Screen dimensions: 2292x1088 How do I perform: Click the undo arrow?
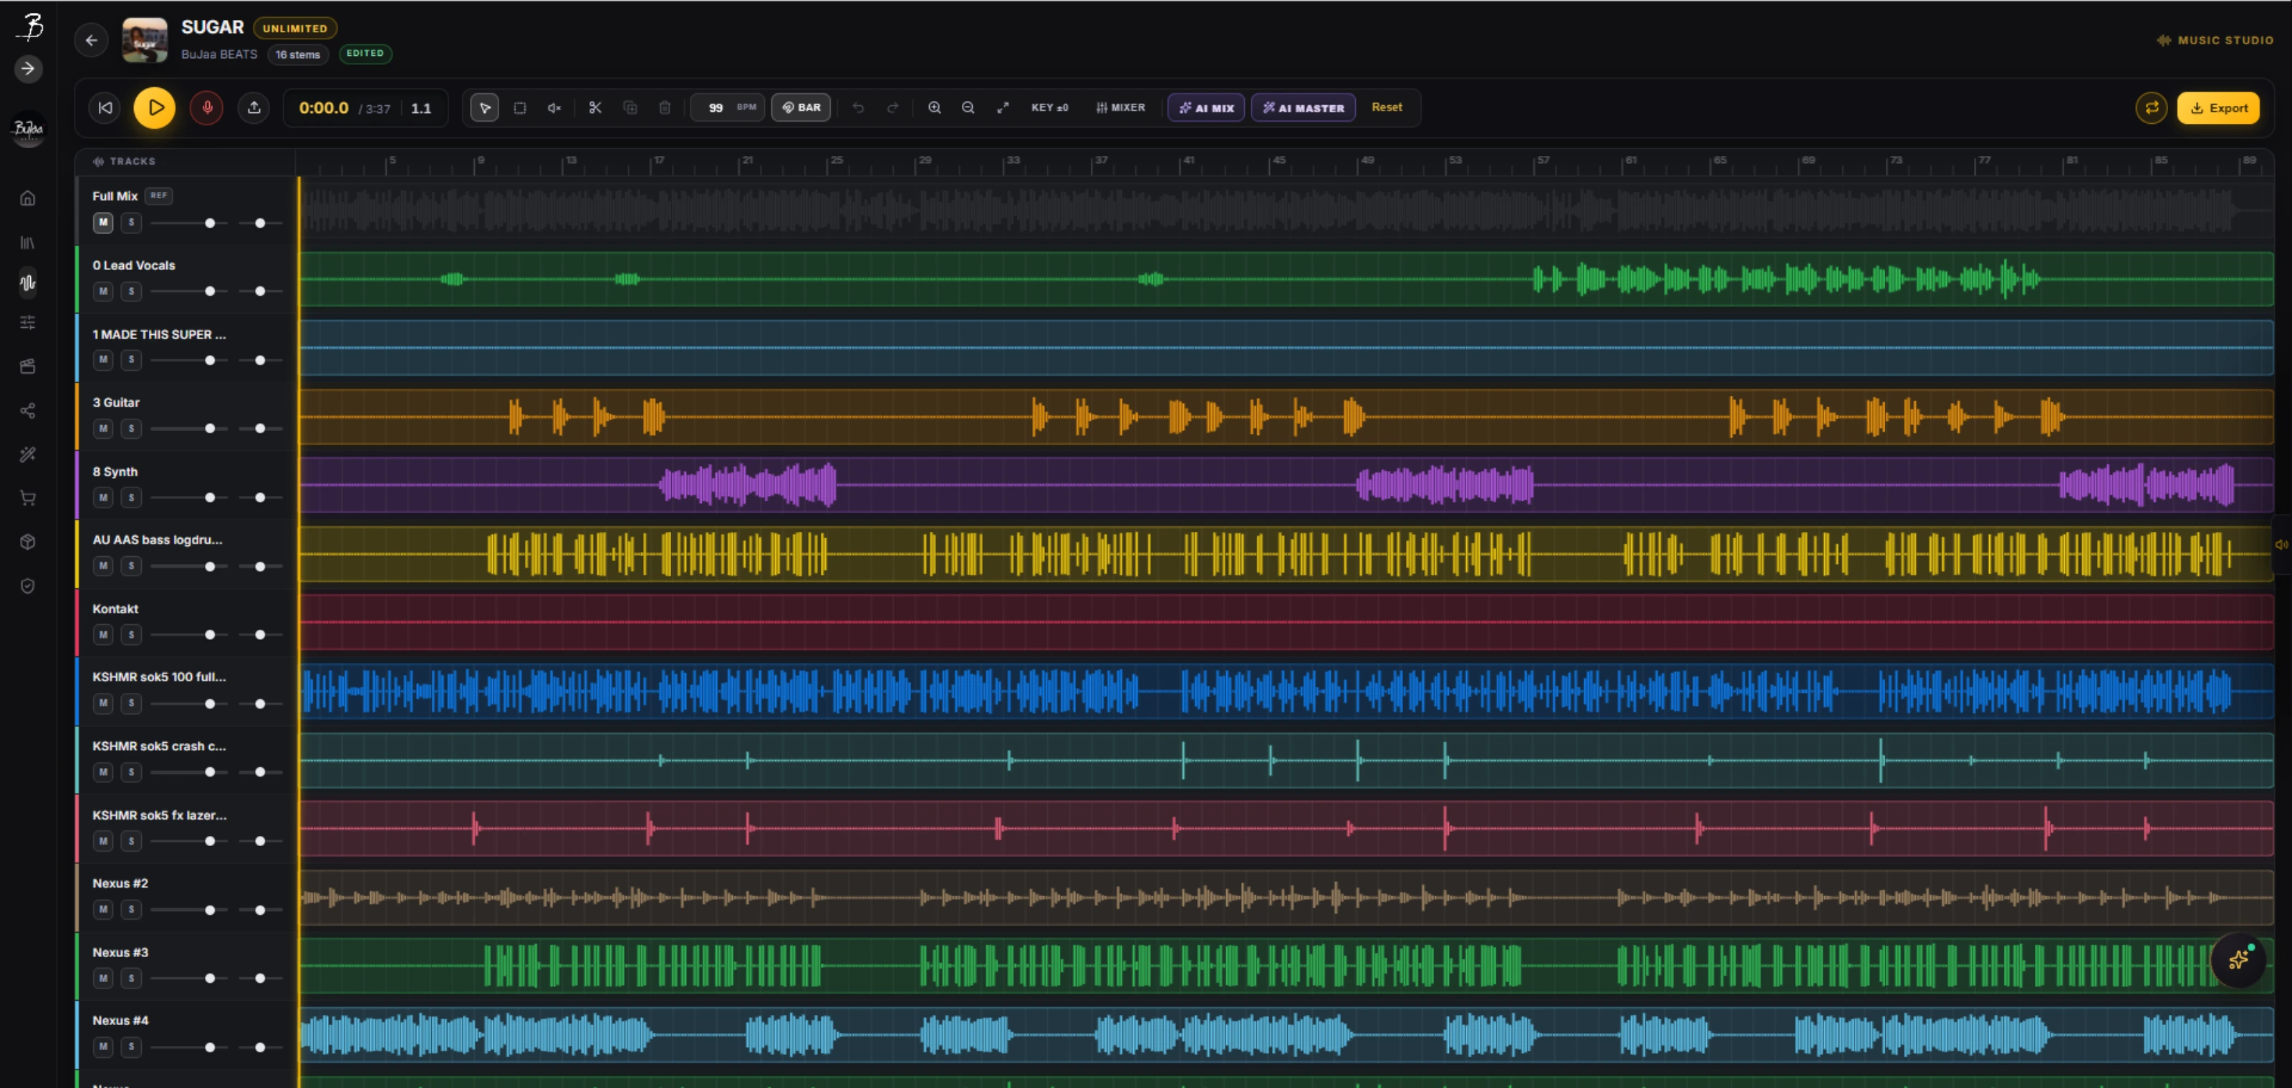tap(859, 107)
